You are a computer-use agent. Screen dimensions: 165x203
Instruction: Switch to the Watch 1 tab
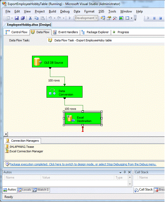41,190
